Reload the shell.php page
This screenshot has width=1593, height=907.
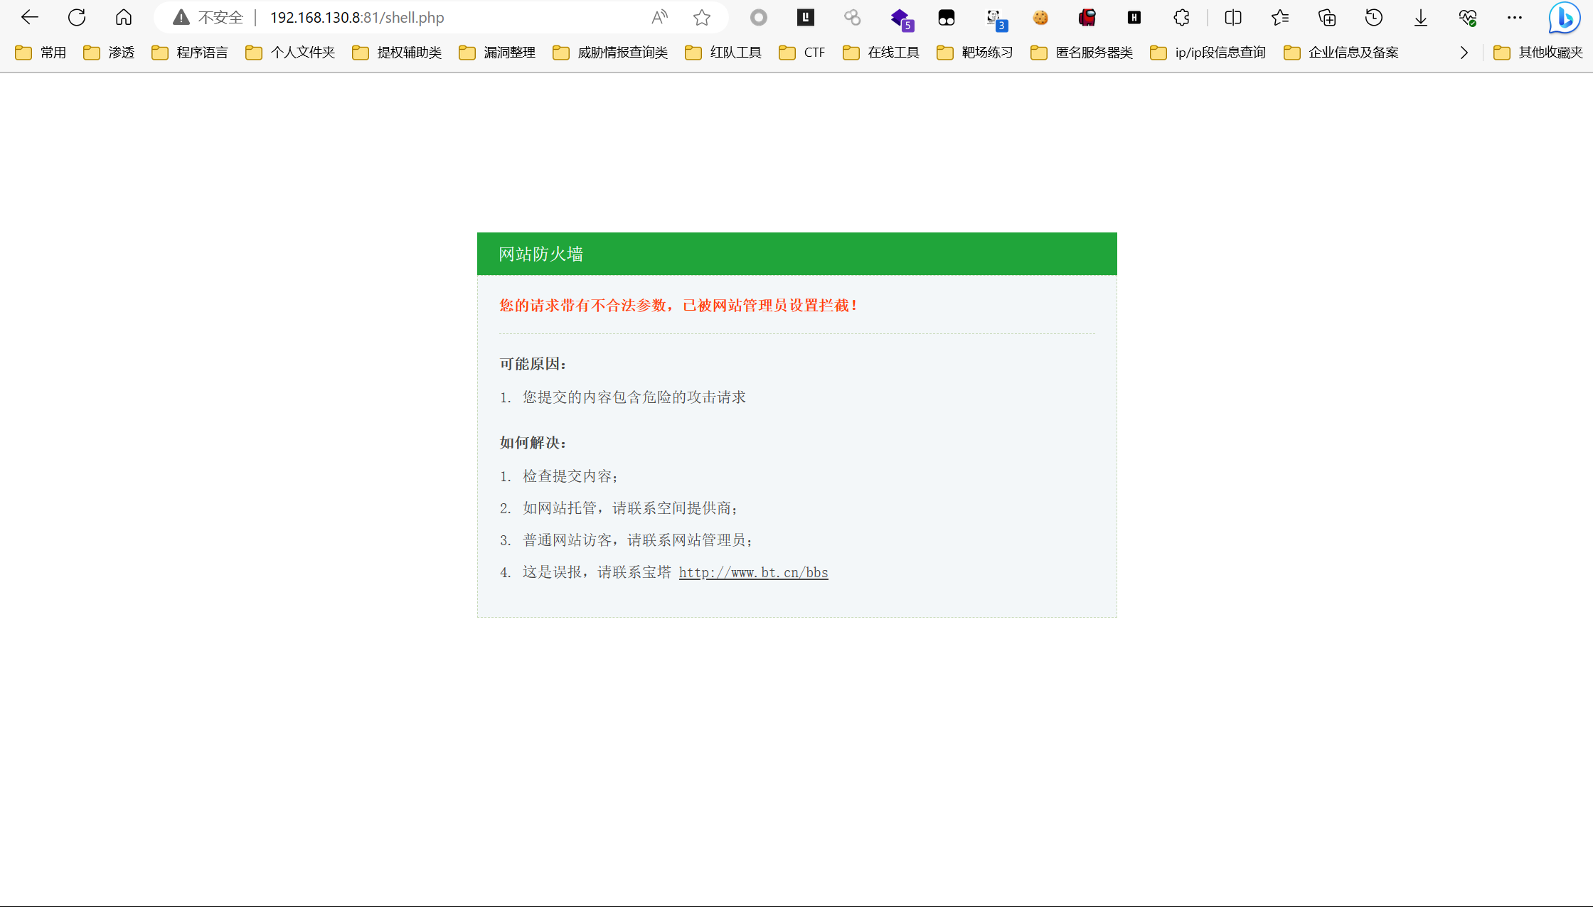tap(77, 17)
